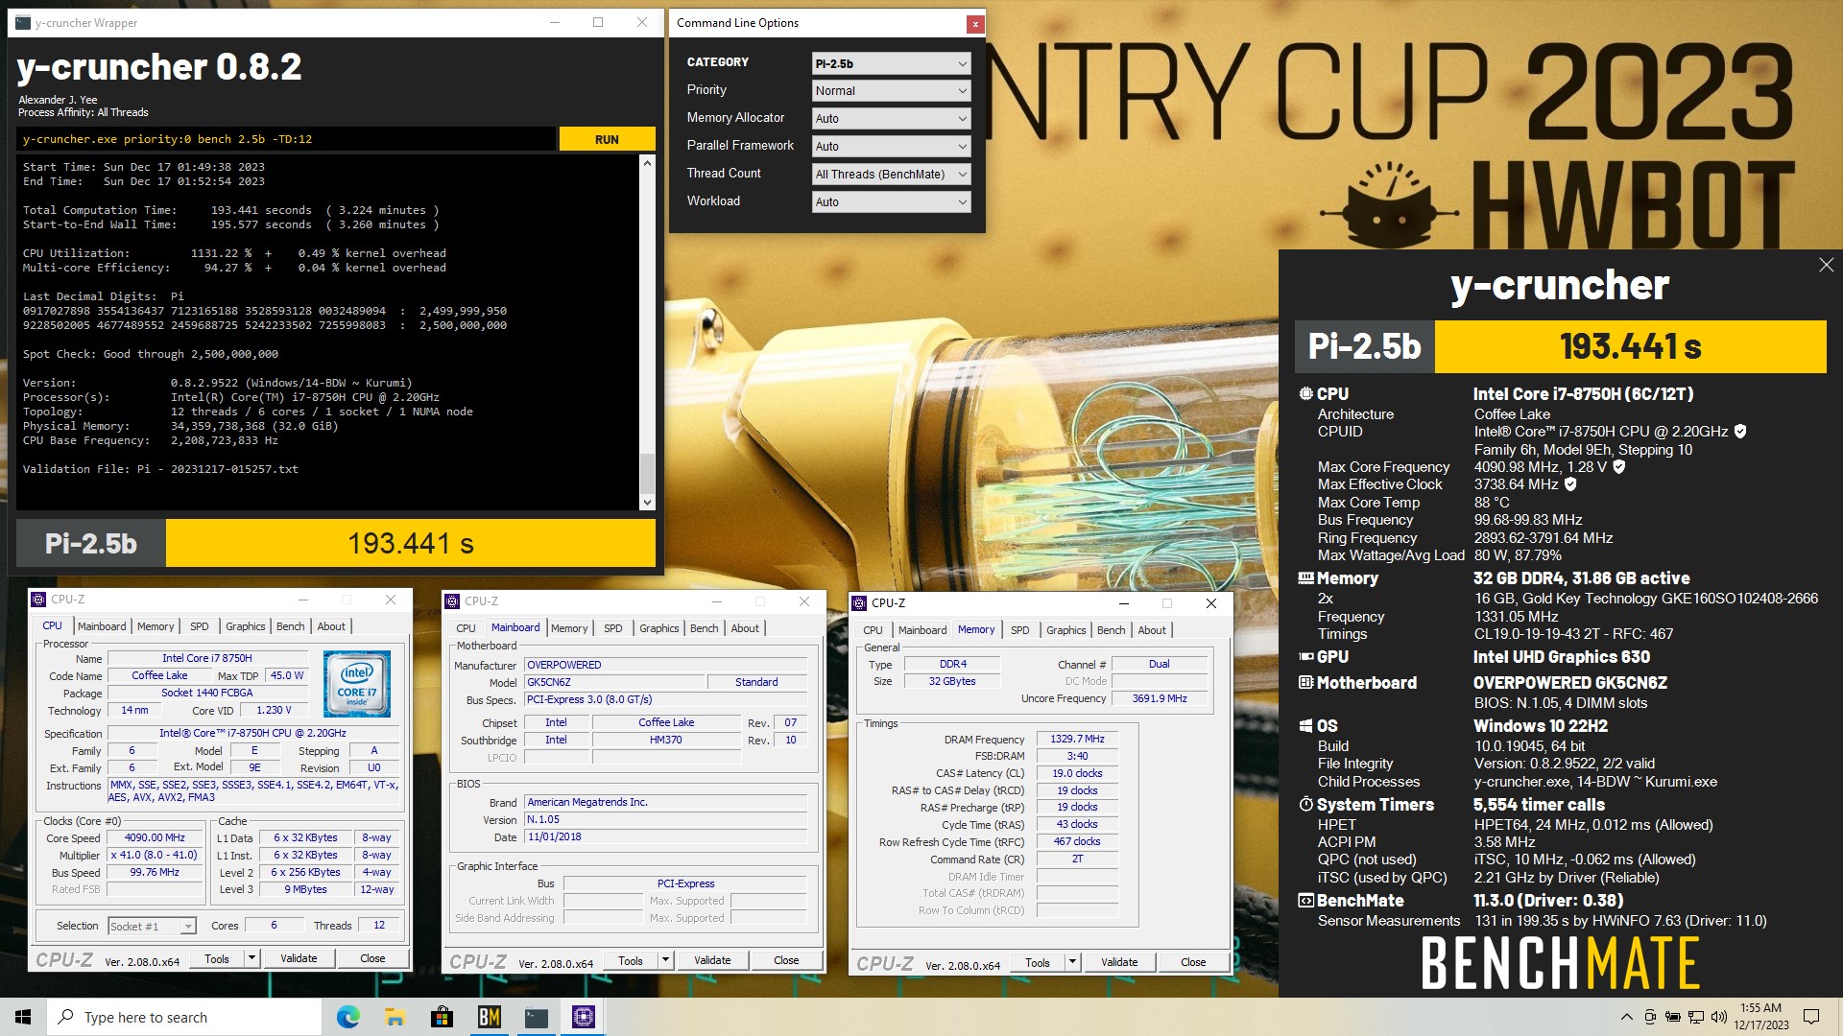Click the CPU-Z icon in left window title bar
This screenshot has height=1036, width=1843.
click(39, 600)
